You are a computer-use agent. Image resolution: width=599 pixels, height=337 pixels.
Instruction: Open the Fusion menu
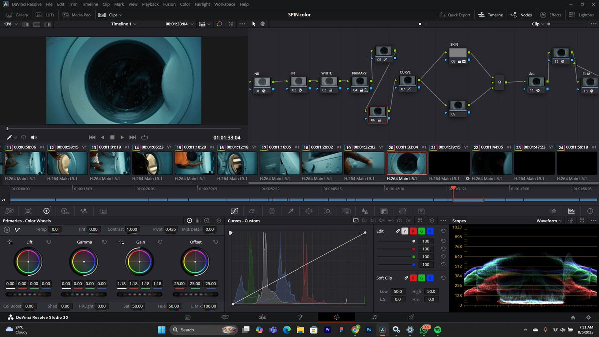tap(169, 4)
